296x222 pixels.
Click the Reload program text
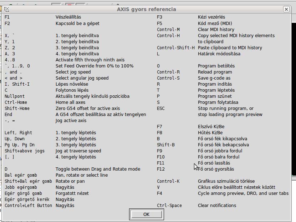click(215, 72)
